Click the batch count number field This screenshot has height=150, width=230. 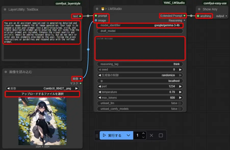point(137,135)
